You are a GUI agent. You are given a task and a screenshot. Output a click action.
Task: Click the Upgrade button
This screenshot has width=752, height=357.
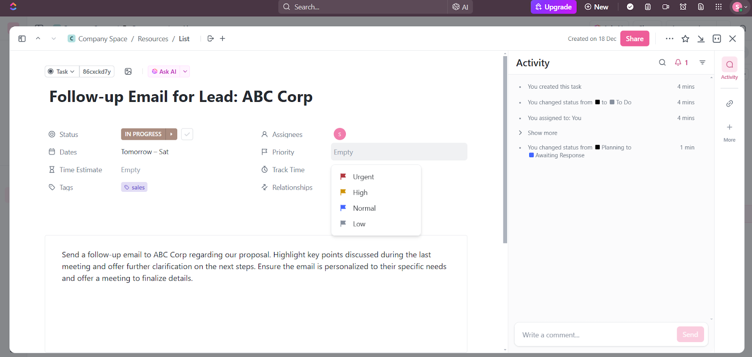click(554, 7)
